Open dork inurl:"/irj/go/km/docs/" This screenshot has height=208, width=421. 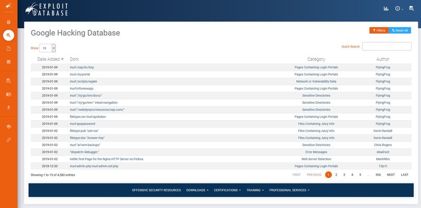click(x=86, y=96)
